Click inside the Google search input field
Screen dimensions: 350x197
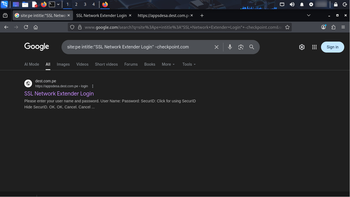(x=137, y=47)
